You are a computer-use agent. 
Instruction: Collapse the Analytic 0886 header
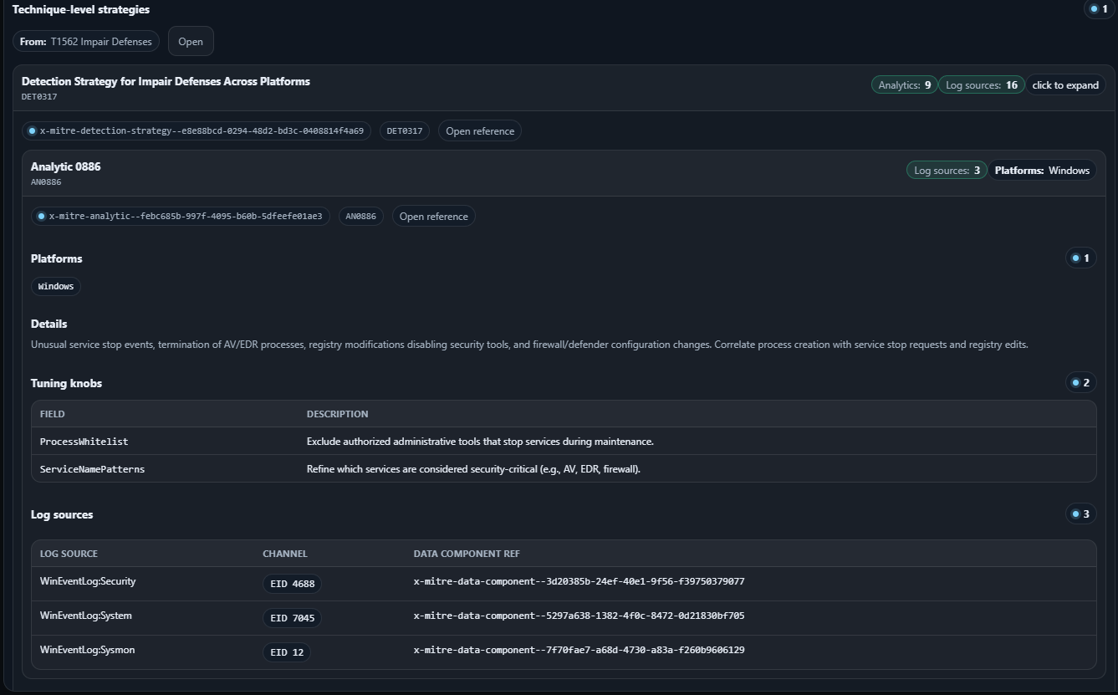click(x=65, y=167)
